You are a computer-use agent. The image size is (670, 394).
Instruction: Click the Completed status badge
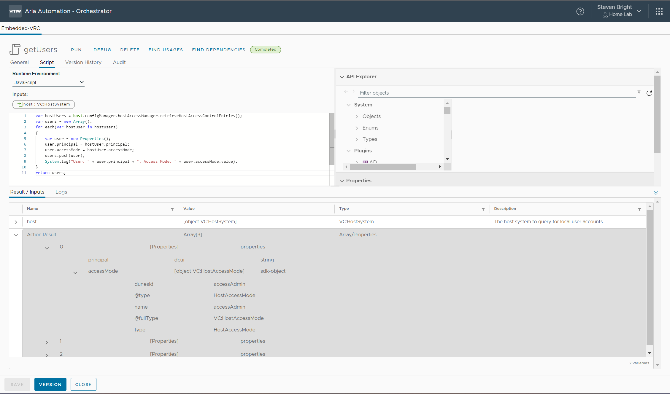click(x=266, y=50)
